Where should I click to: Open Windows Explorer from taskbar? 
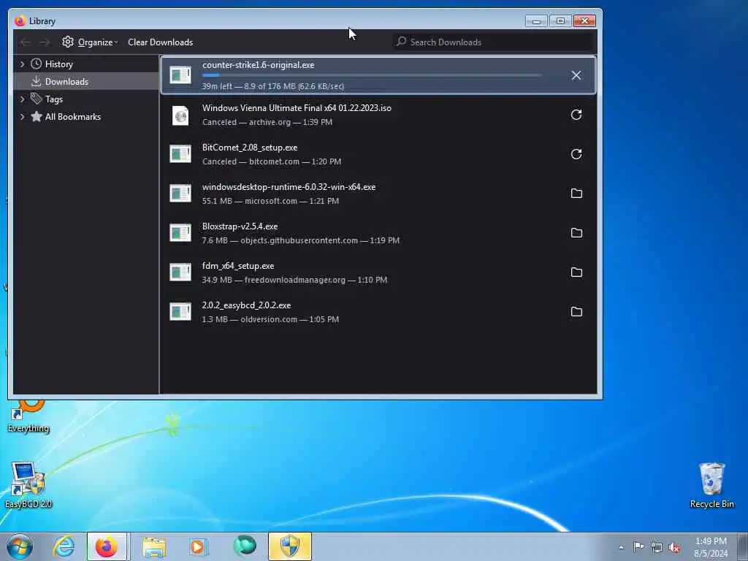154,546
